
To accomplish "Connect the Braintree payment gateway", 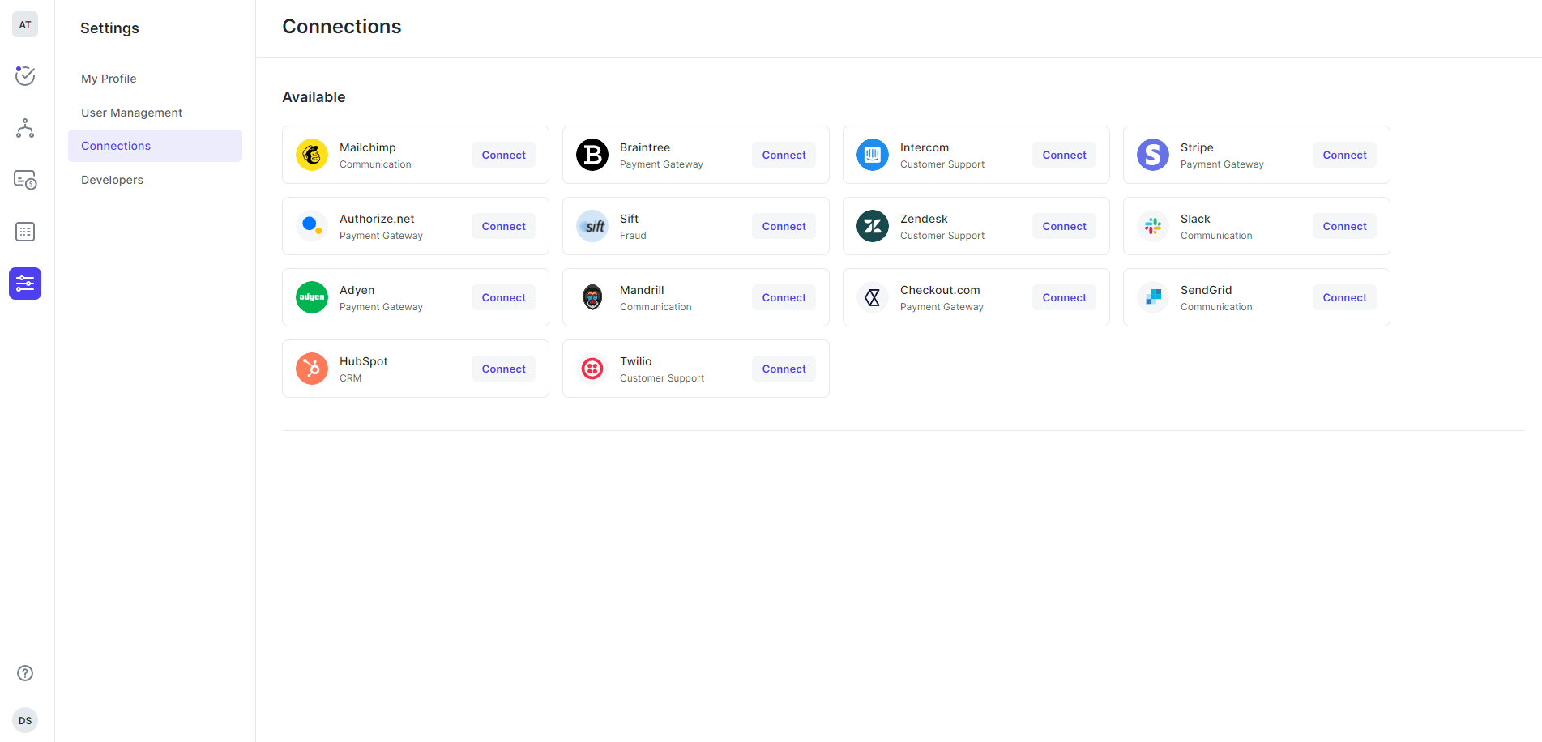I will pyautogui.click(x=784, y=155).
